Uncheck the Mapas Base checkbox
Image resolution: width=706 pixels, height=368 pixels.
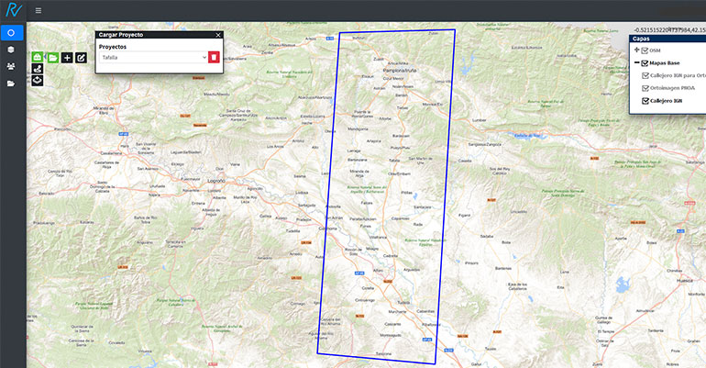point(645,62)
